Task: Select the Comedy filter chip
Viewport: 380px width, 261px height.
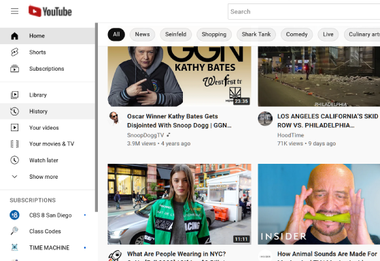Action: [x=296, y=35]
